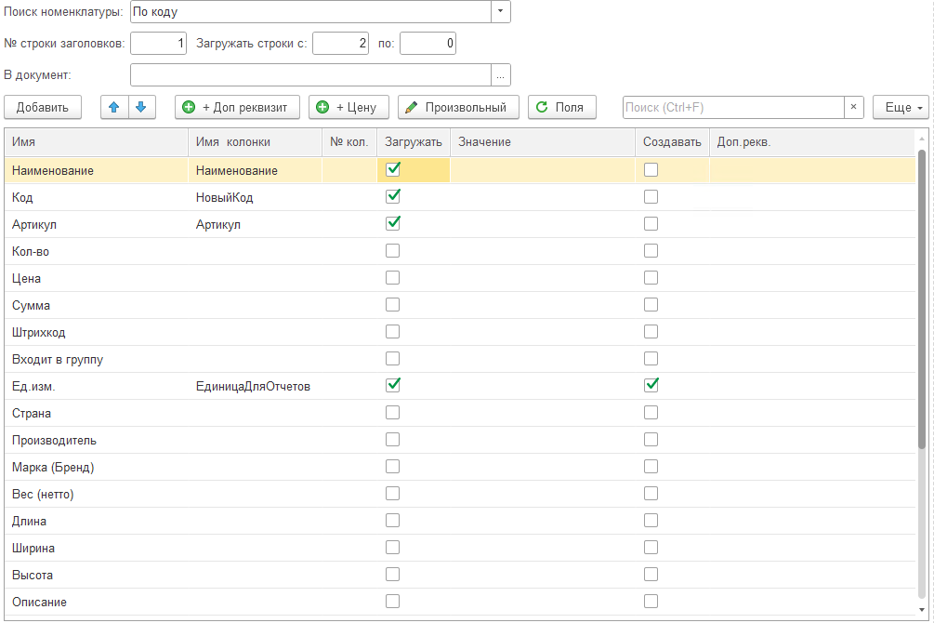The image size is (934, 623).
Task: Select the 'Ширина' row
Action: (x=460, y=548)
